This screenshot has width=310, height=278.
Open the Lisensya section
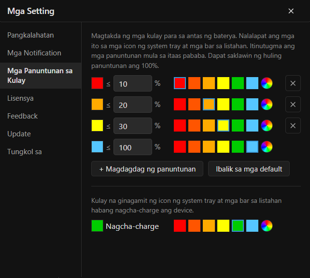(x=41, y=98)
